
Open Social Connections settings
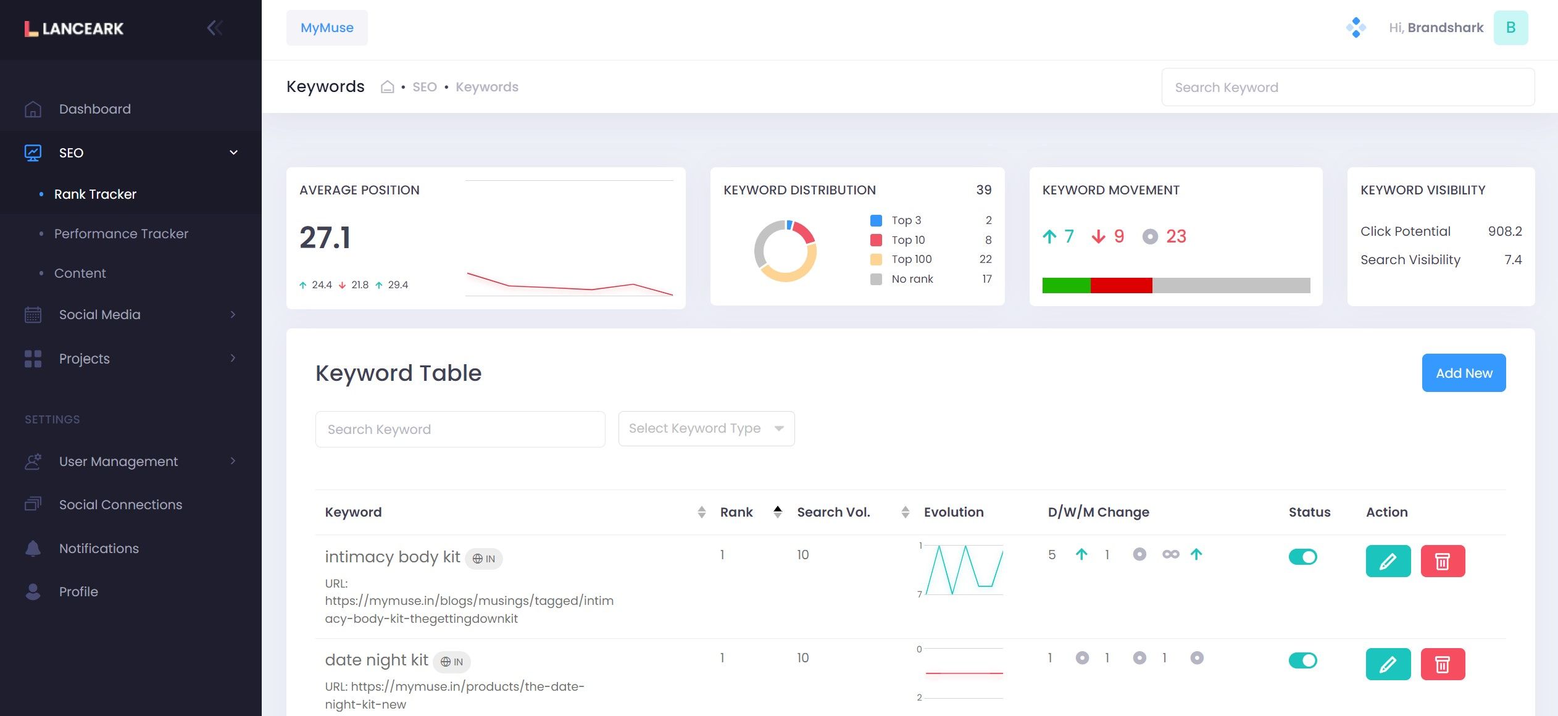point(131,505)
